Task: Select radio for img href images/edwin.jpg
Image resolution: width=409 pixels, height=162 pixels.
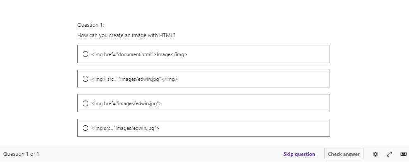Action: pyautogui.click(x=85, y=103)
